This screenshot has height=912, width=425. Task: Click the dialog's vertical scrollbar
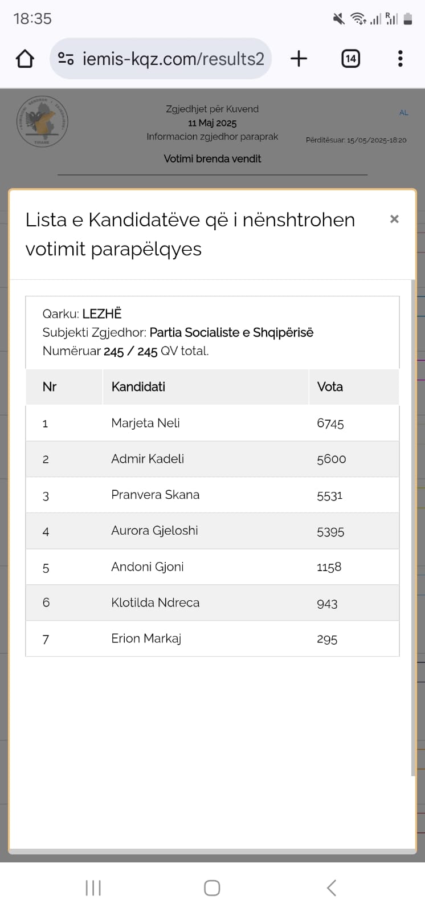coord(413,527)
